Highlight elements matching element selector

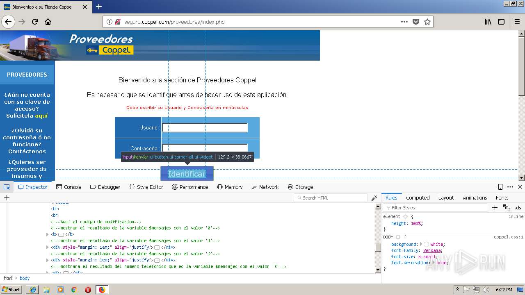pos(405,216)
